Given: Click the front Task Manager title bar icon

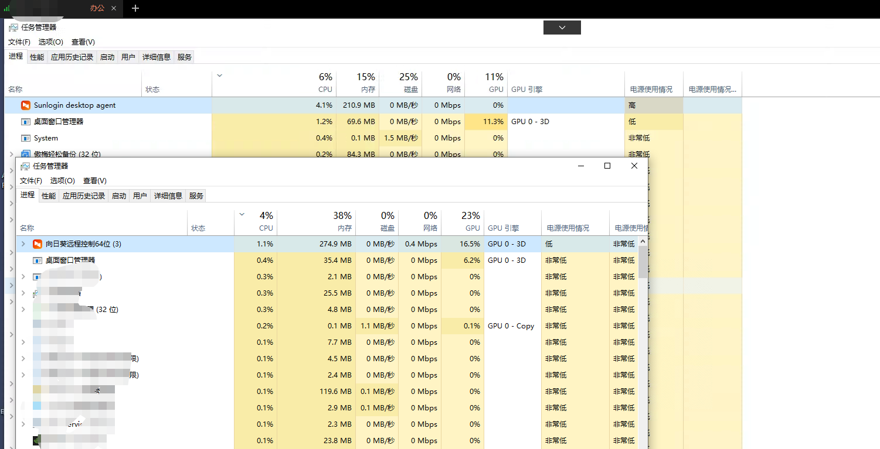Looking at the screenshot, I should (25, 166).
